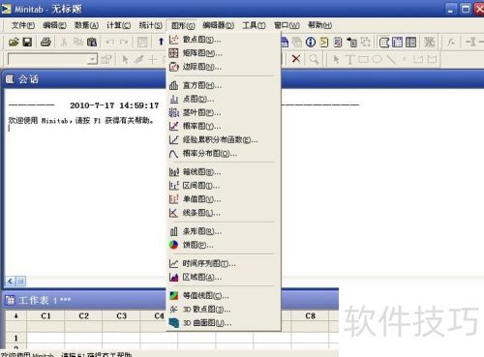Click the Open Project folder icon
The height and width of the screenshot is (357, 484).
[x=14, y=42]
